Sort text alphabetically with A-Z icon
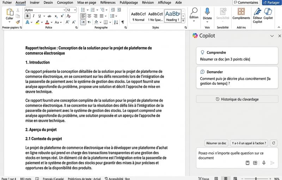This screenshot has width=282, height=180. 116,22
